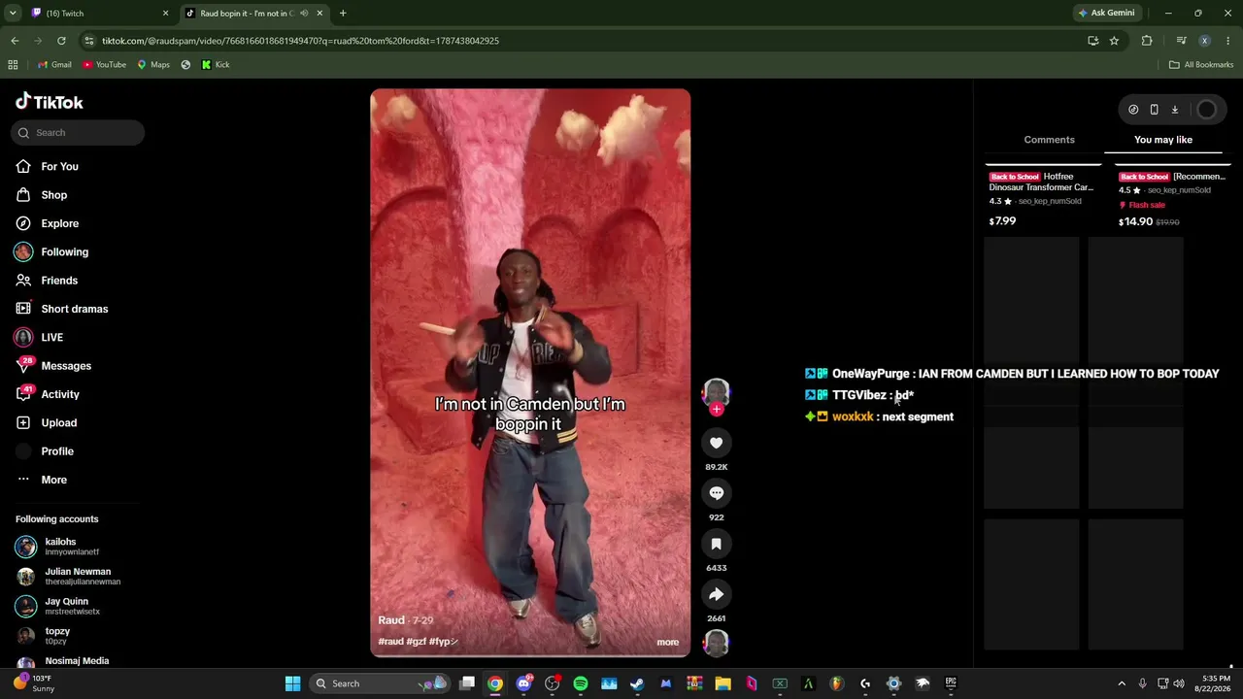
Task: Expand the More options menu
Action: [53, 480]
